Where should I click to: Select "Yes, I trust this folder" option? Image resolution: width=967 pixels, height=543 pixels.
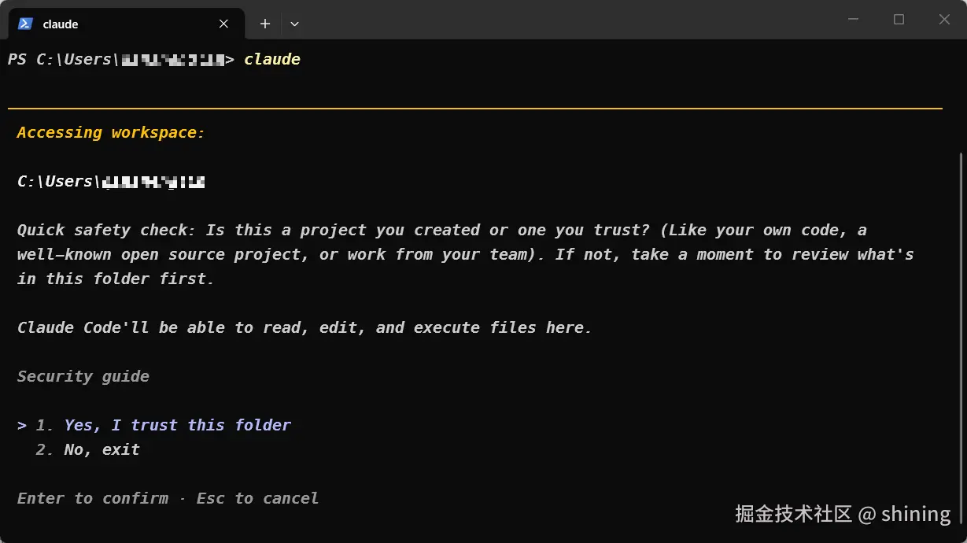coord(177,425)
